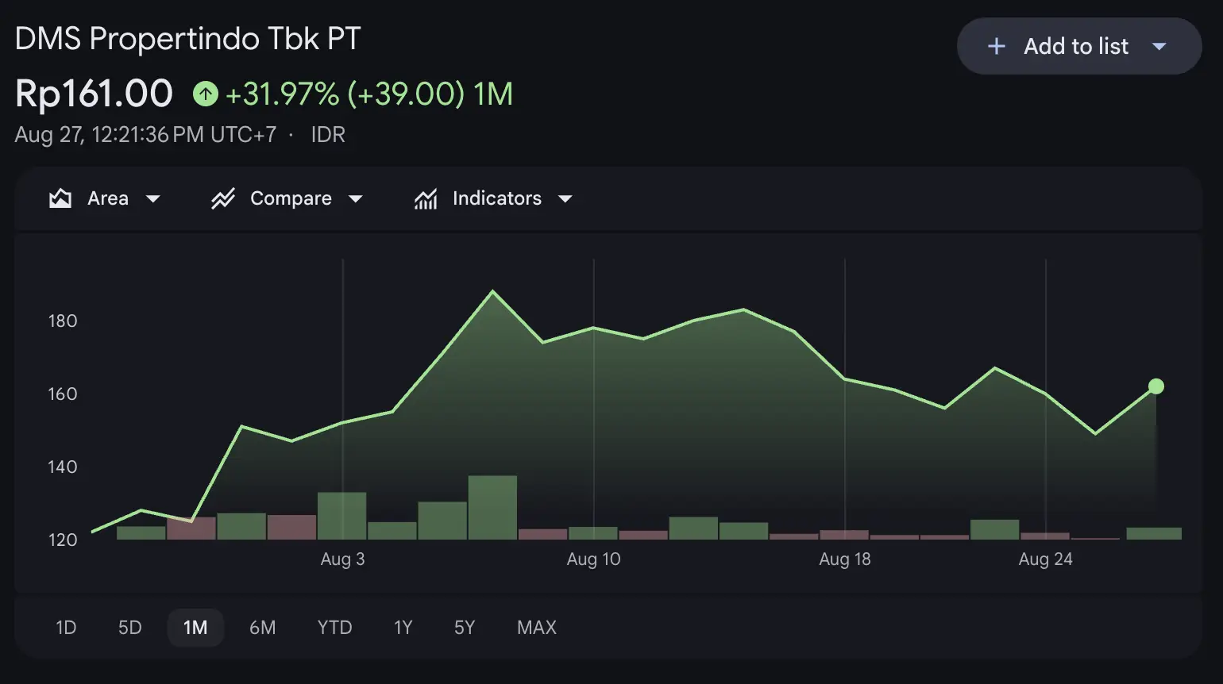The height and width of the screenshot is (684, 1223).
Task: Click the Aug 27 timestamp text
Action: (x=145, y=135)
